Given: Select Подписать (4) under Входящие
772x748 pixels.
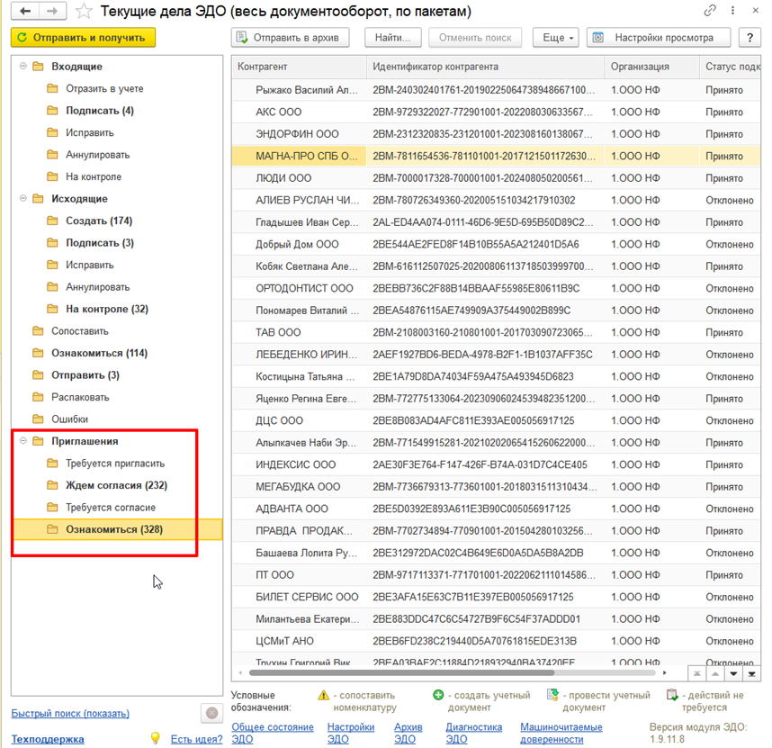Looking at the screenshot, I should [x=100, y=111].
